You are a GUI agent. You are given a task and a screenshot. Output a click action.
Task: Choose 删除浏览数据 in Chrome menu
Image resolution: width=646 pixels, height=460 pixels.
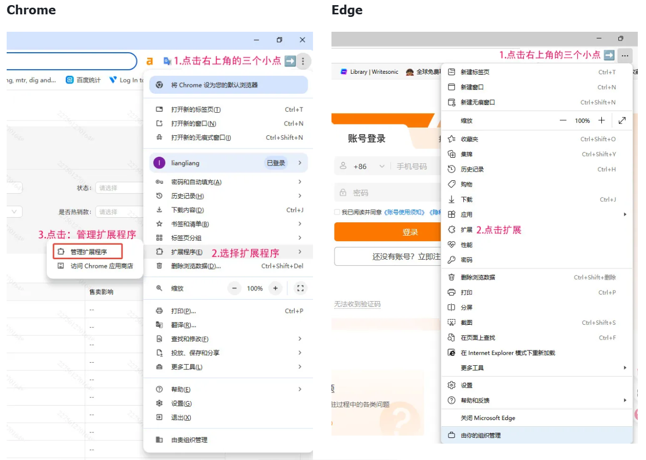coord(228,266)
